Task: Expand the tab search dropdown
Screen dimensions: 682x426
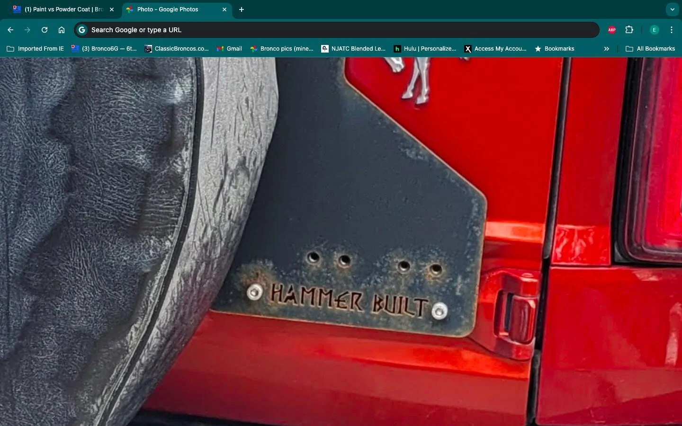Action: pos(672,9)
